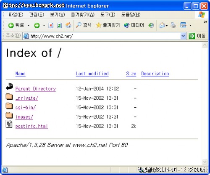Sort listing by the Last modified link
210x175 pixels.
(92, 74)
